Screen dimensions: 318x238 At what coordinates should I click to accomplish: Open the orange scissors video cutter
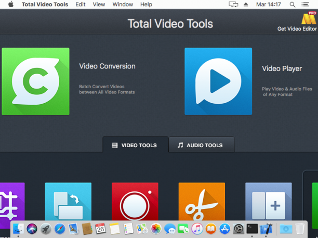[202, 202]
